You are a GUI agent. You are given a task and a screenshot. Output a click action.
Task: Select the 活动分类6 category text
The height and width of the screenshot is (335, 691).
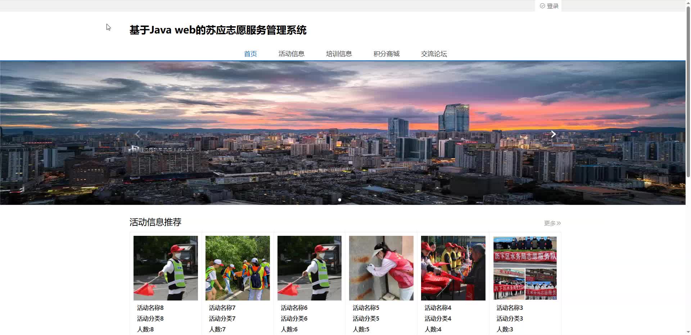tap(294, 318)
